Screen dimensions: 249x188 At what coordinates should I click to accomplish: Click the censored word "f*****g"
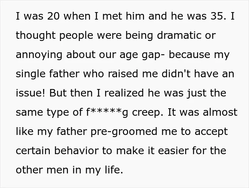click(x=107, y=113)
